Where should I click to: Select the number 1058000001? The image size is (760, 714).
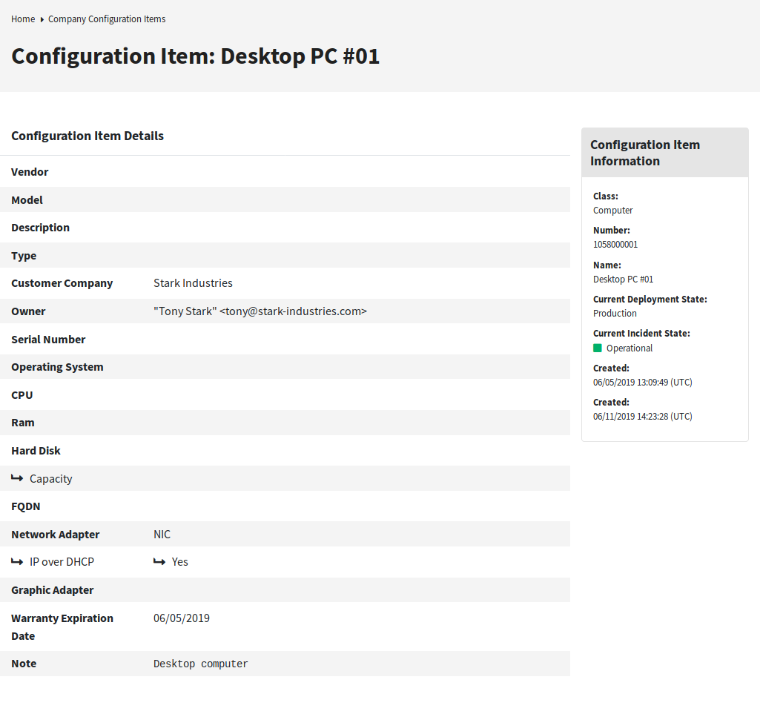click(x=615, y=244)
